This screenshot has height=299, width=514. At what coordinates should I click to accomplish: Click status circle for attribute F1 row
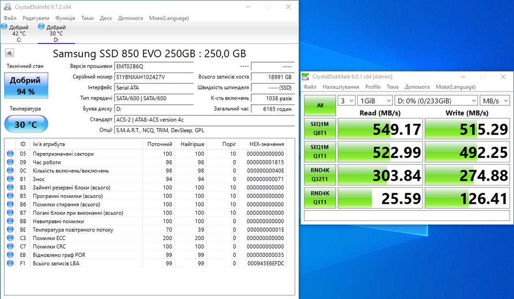point(10,264)
